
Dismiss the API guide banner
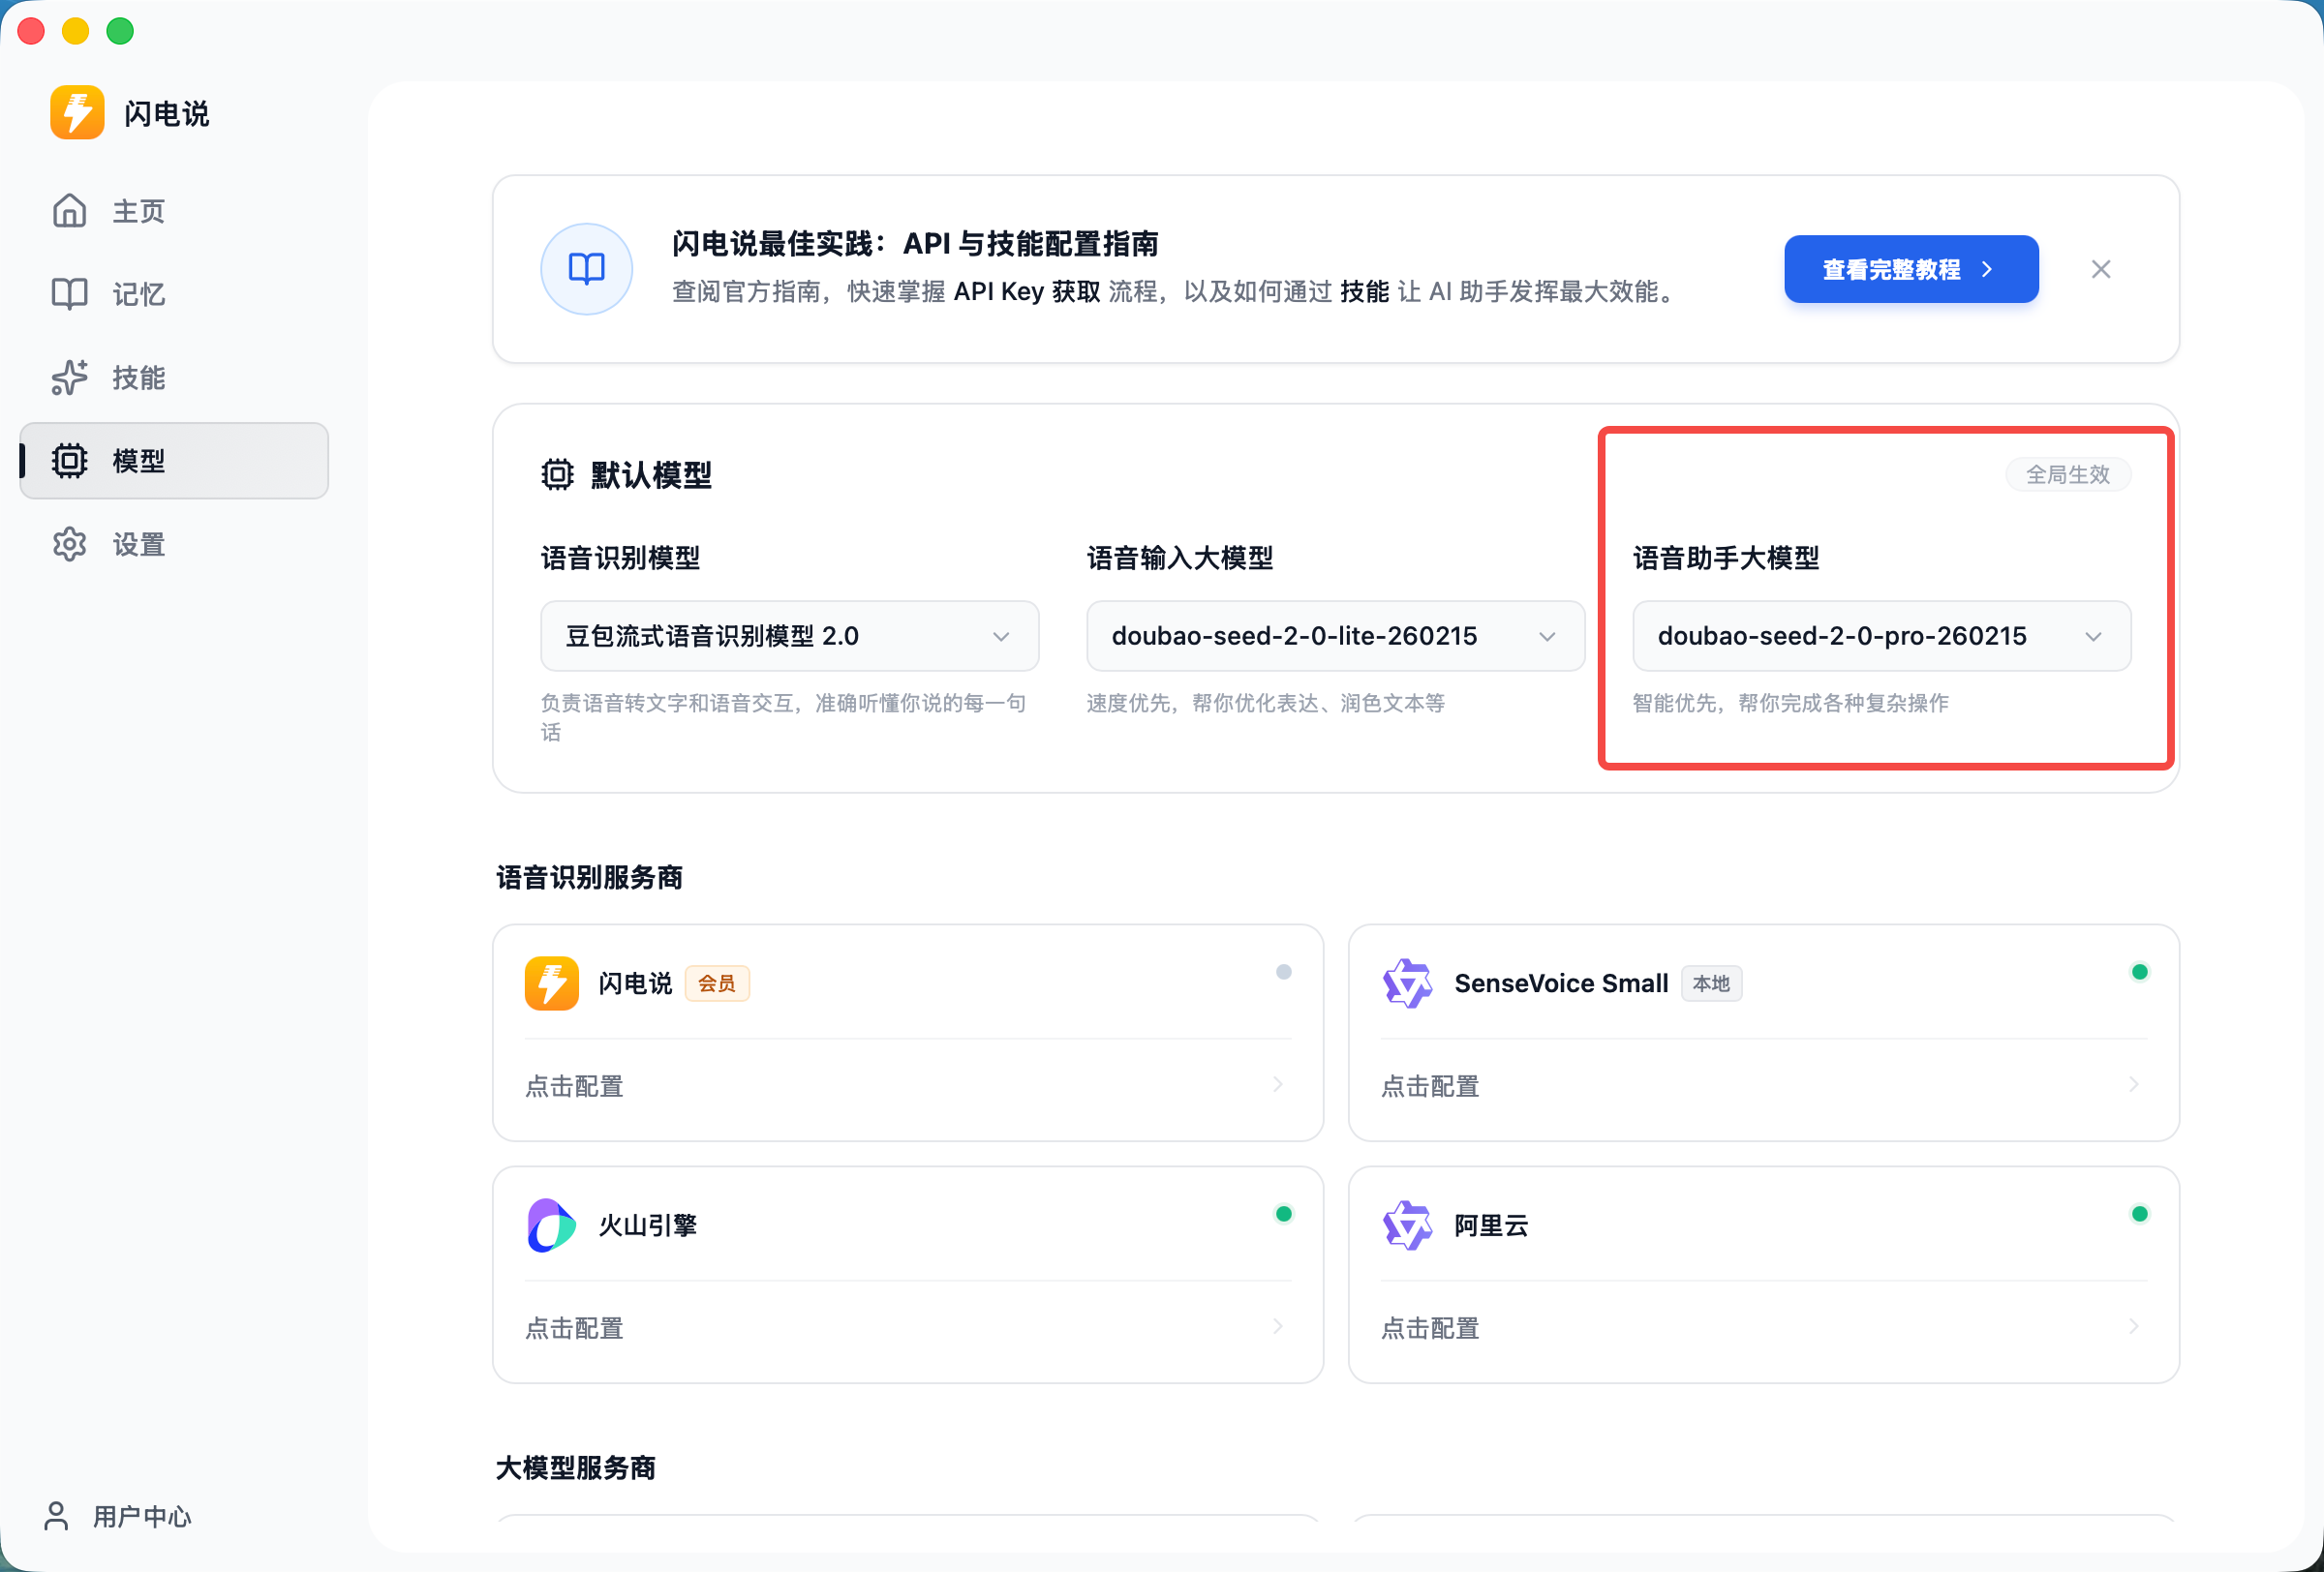pyautogui.click(x=2101, y=269)
